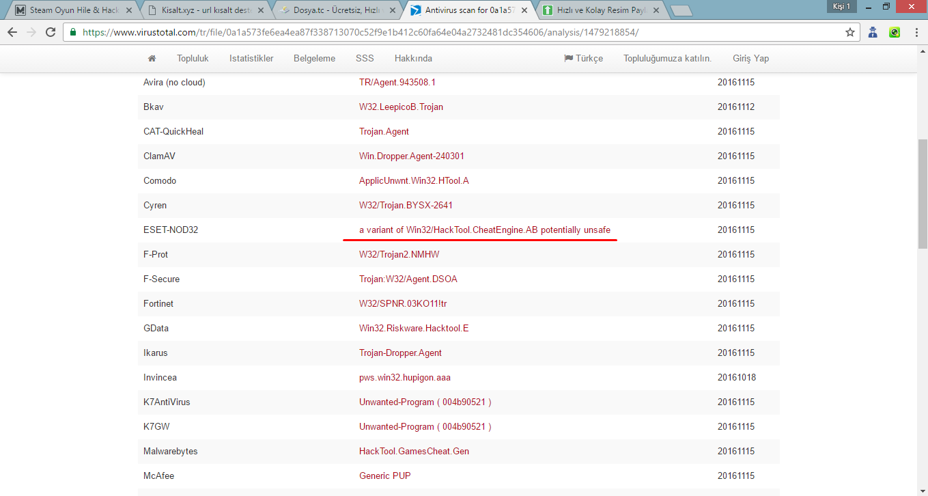This screenshot has height=496, width=928.
Task: Open the Belgeleme menu item
Action: coord(314,58)
